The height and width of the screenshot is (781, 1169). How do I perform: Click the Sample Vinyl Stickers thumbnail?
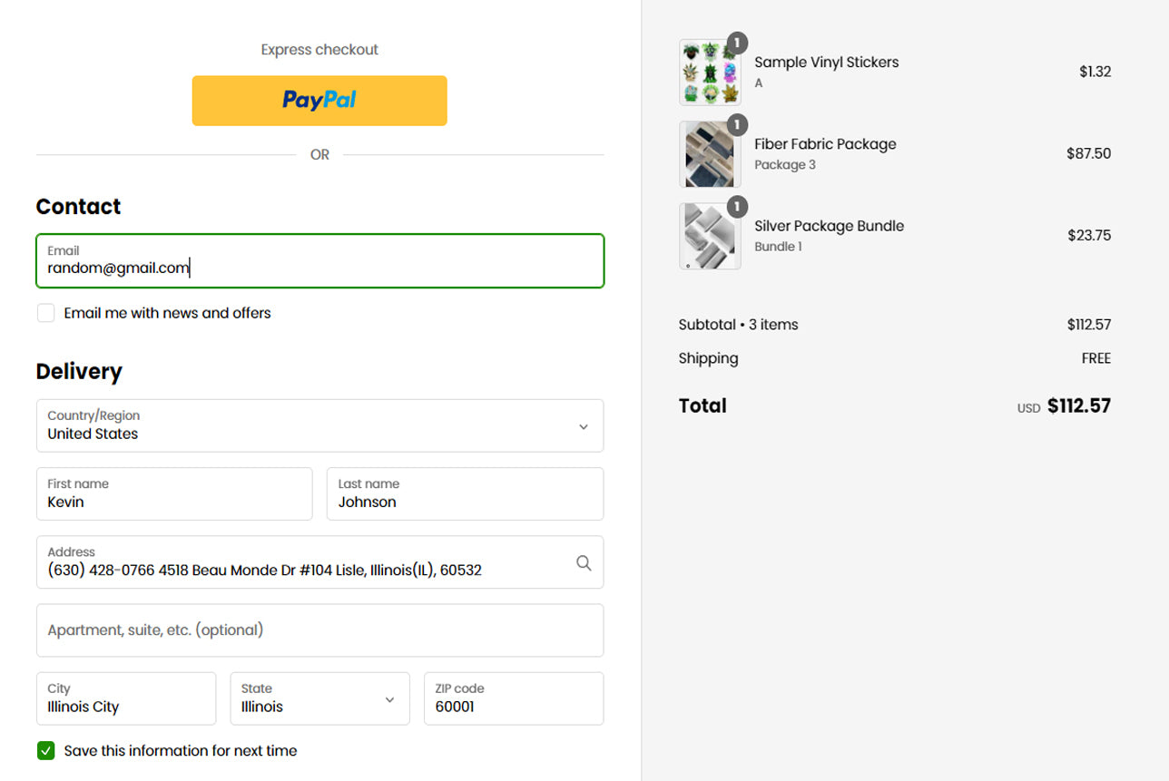[709, 73]
